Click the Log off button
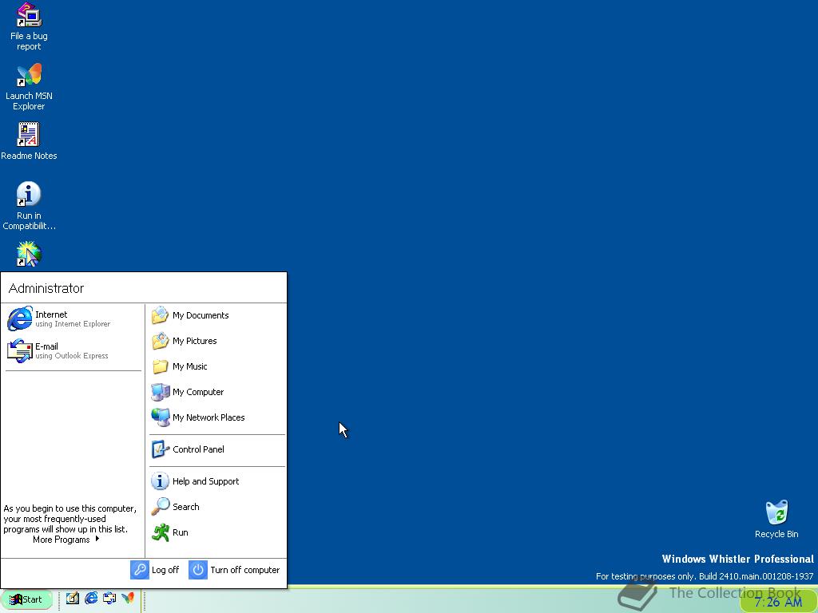818x613 pixels. coord(155,570)
